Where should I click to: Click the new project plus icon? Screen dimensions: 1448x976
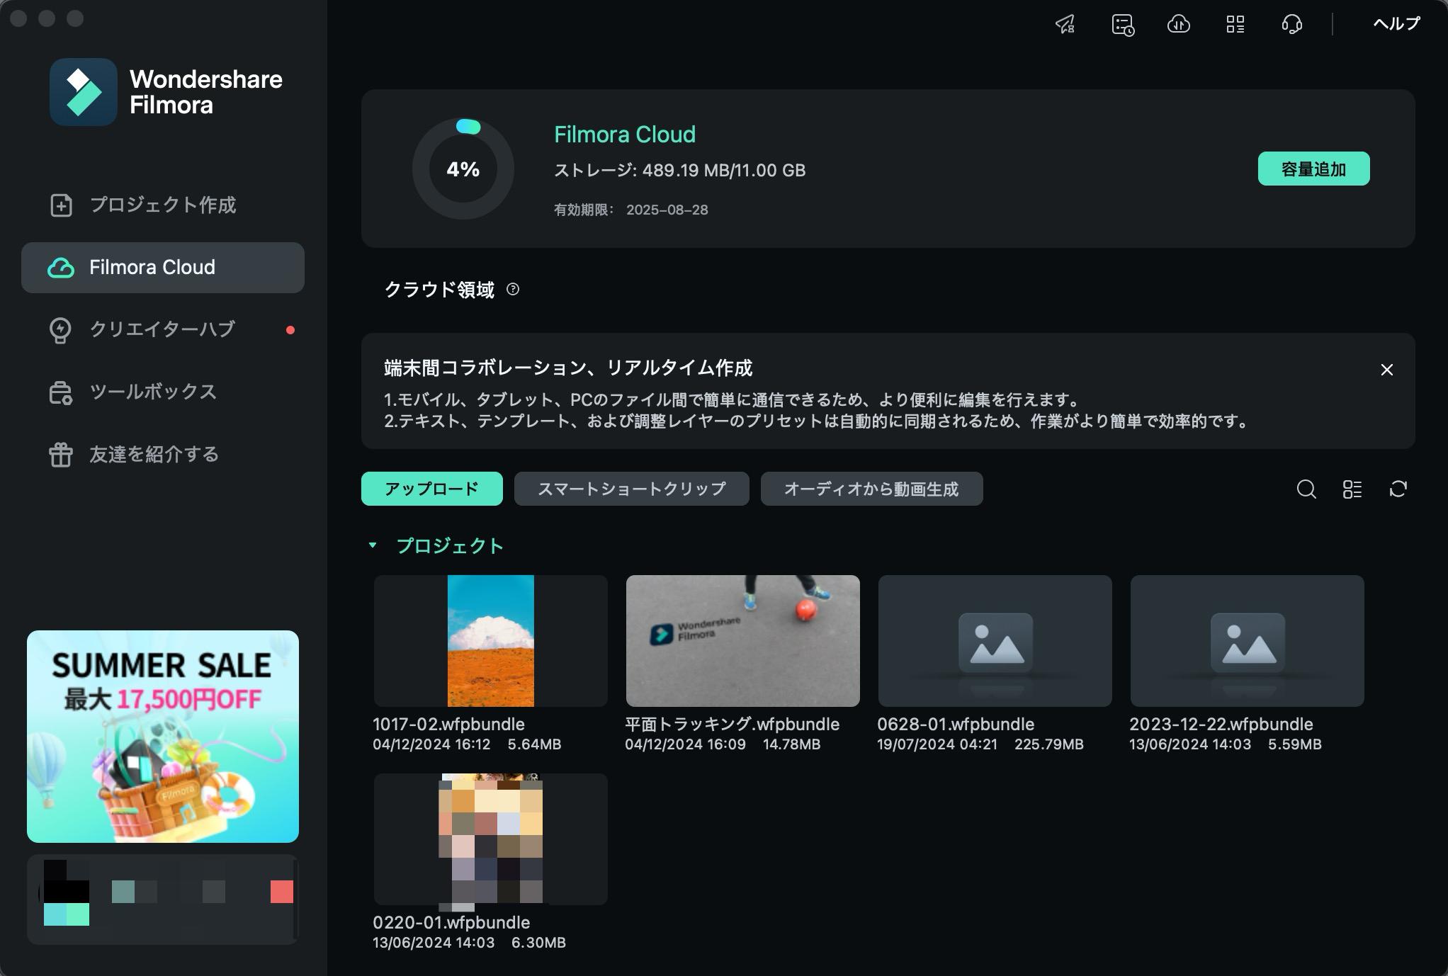coord(61,205)
